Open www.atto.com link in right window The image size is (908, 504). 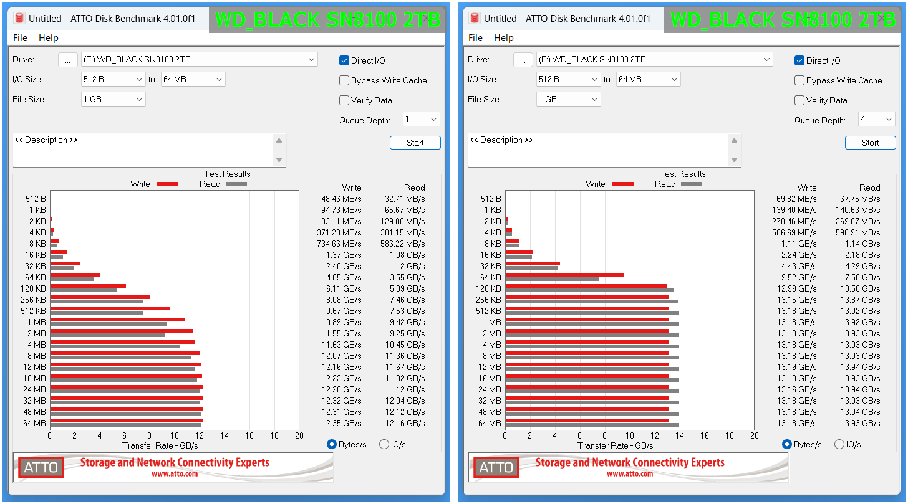coord(630,473)
